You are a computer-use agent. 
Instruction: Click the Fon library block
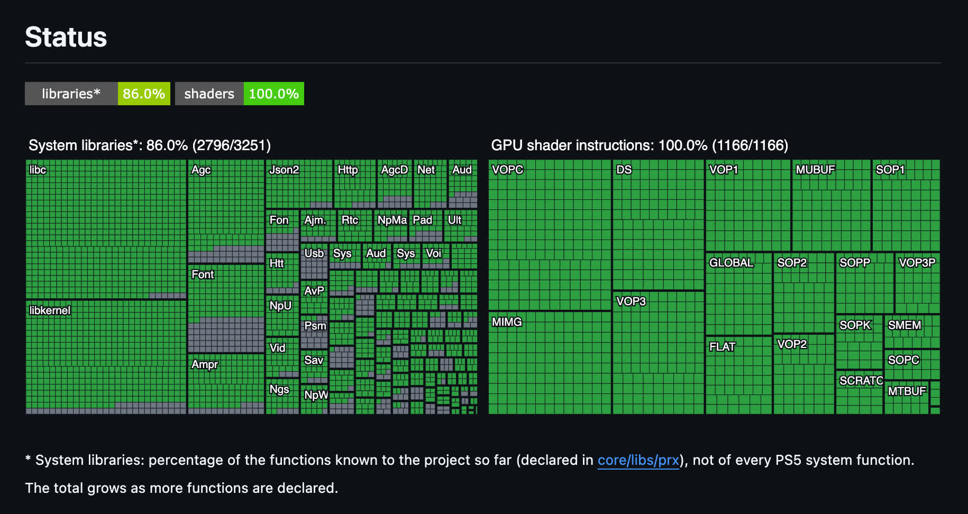[x=282, y=231]
